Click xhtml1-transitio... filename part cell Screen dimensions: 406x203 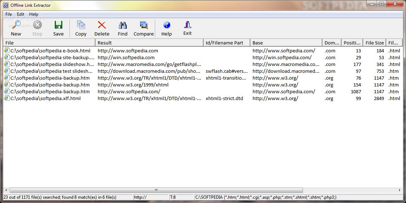pyautogui.click(x=226, y=78)
